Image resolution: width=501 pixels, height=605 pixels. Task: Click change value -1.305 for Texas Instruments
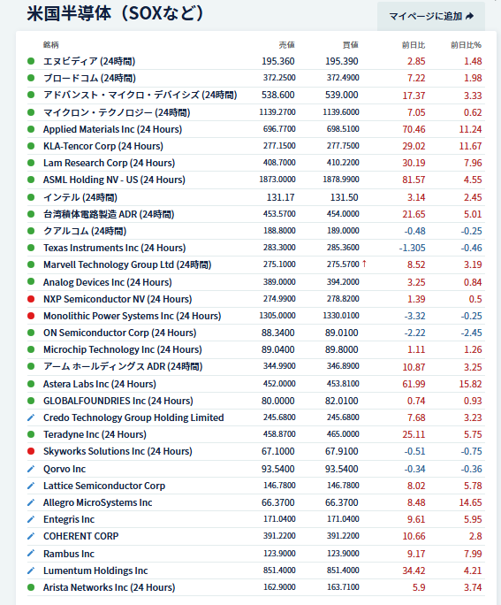tap(412, 248)
